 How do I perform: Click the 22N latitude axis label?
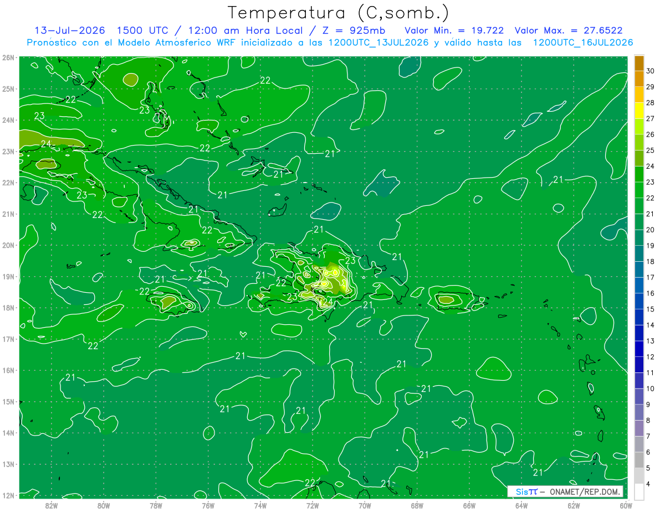point(8,183)
